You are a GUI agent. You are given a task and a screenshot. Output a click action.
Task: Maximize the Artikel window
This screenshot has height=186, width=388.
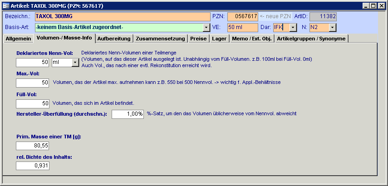coord(373,6)
